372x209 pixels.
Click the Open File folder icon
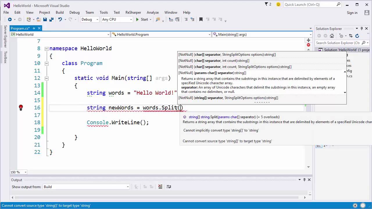click(39, 19)
